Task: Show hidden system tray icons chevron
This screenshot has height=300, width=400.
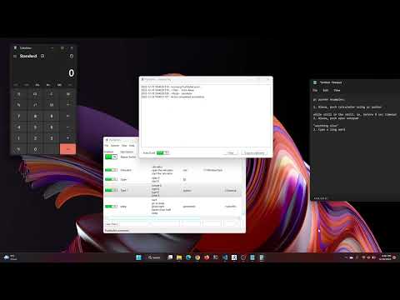Action: coord(346,257)
